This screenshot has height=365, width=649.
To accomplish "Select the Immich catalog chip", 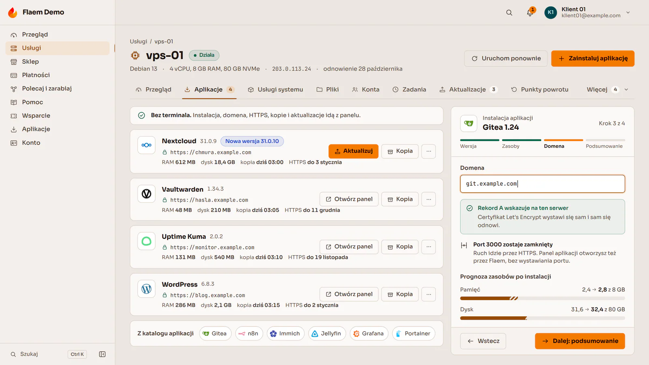I will click(285, 334).
